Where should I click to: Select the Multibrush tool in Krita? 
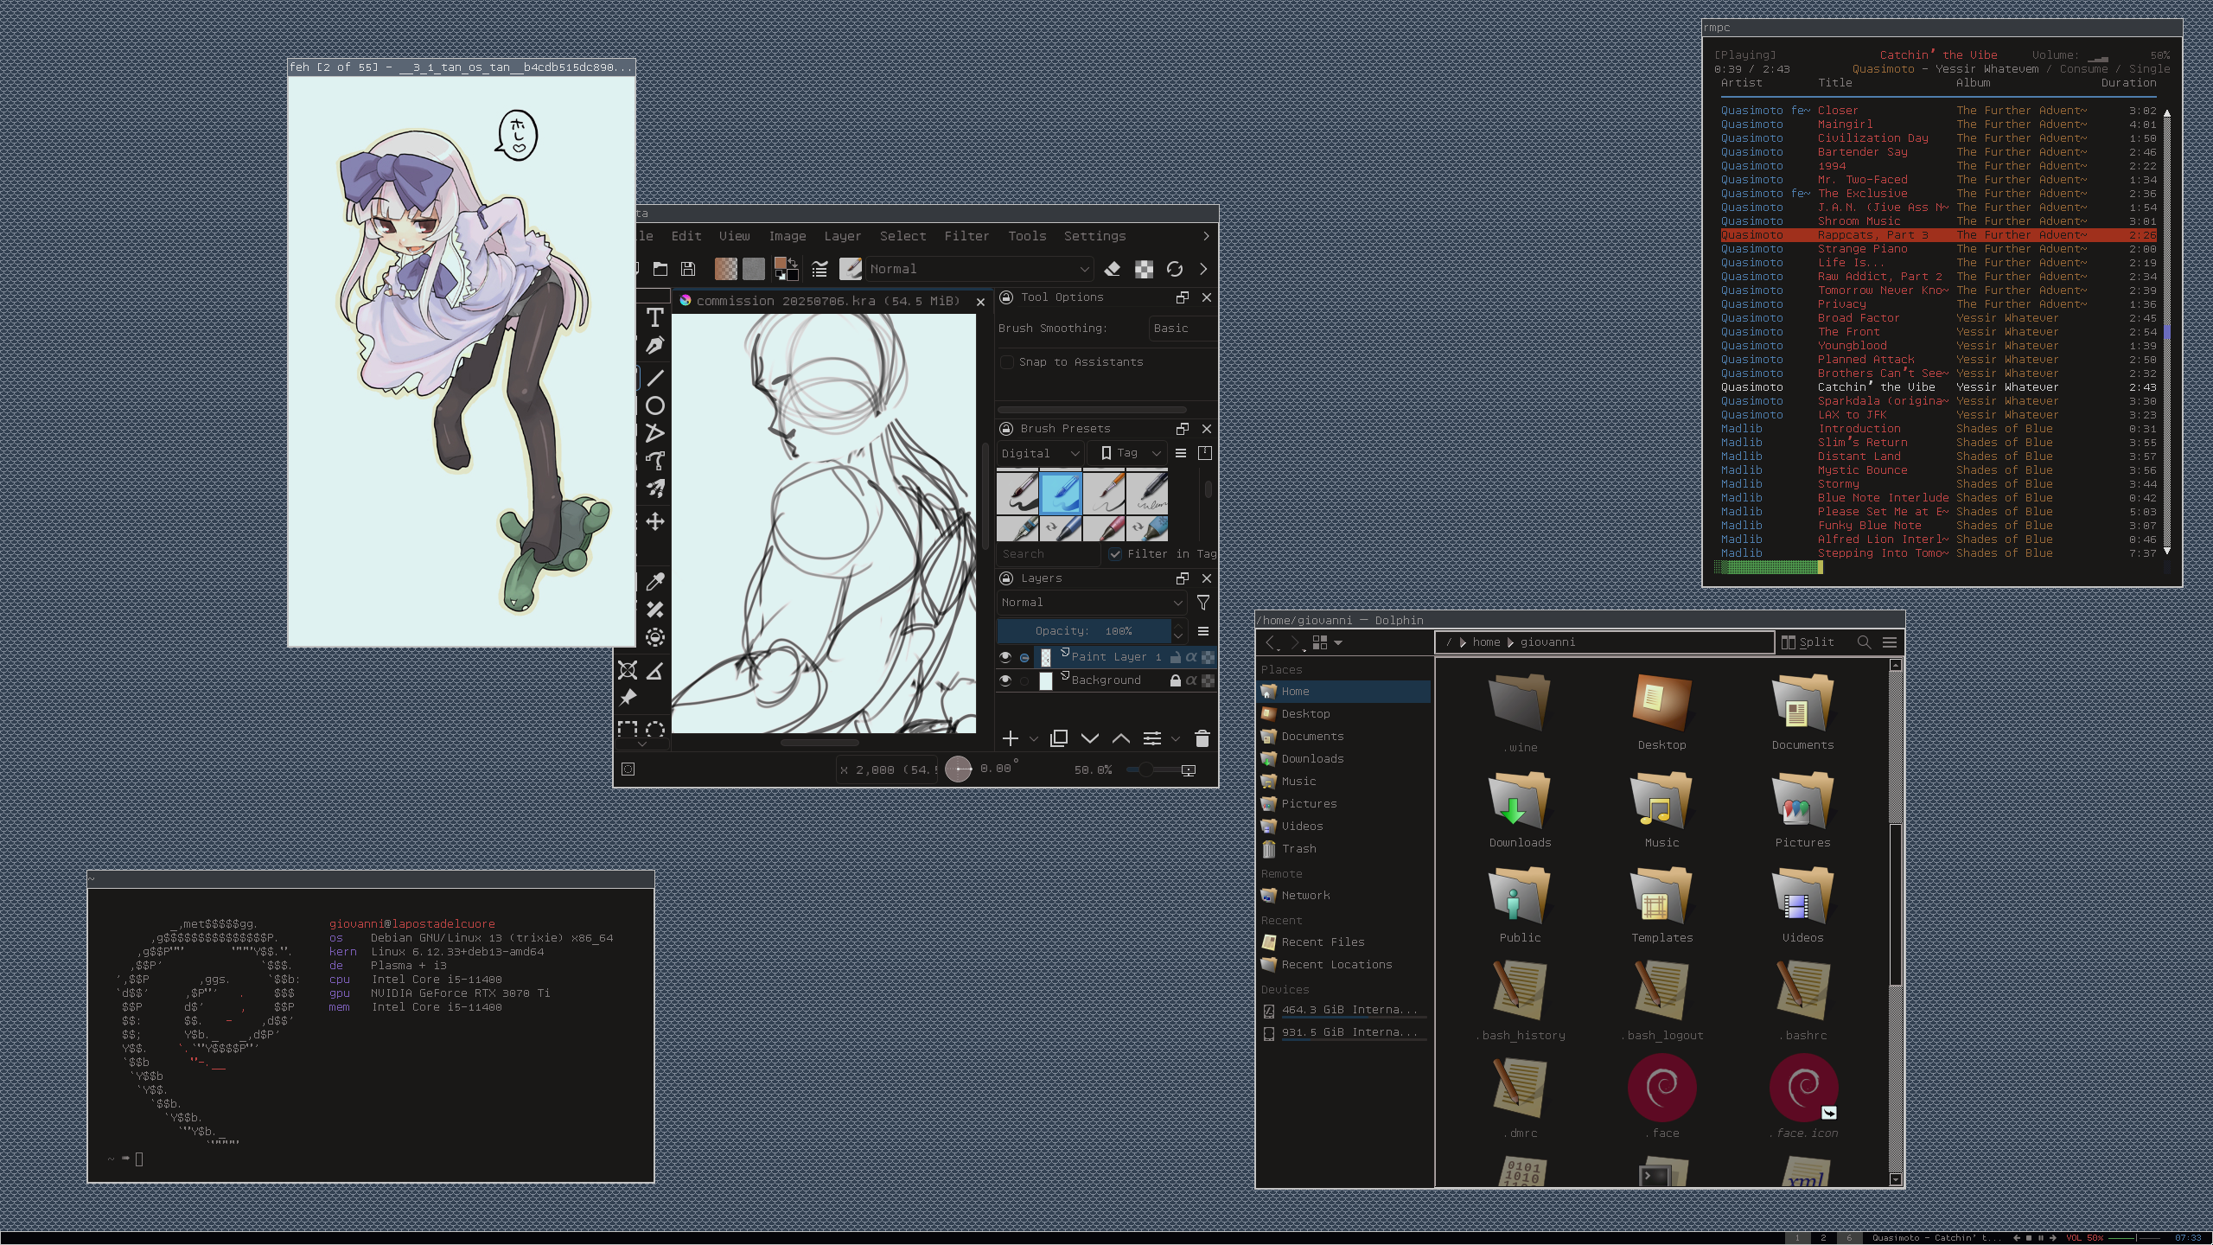[655, 488]
